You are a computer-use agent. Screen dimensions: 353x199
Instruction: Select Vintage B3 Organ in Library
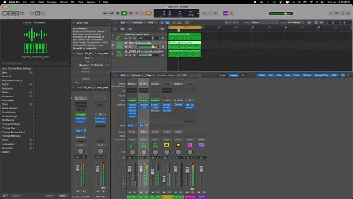tap(11, 124)
